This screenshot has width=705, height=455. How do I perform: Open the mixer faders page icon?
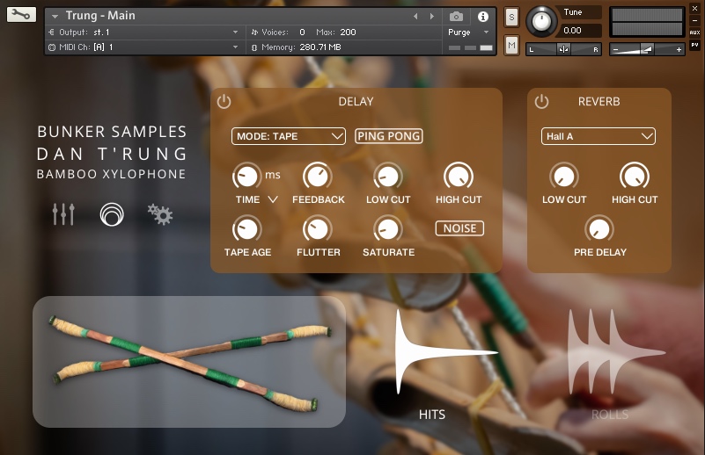pyautogui.click(x=63, y=213)
